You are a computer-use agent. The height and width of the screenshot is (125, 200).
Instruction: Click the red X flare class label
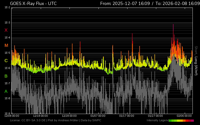point(6,30)
